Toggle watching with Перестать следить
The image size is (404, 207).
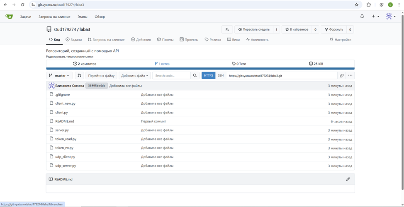(253, 29)
